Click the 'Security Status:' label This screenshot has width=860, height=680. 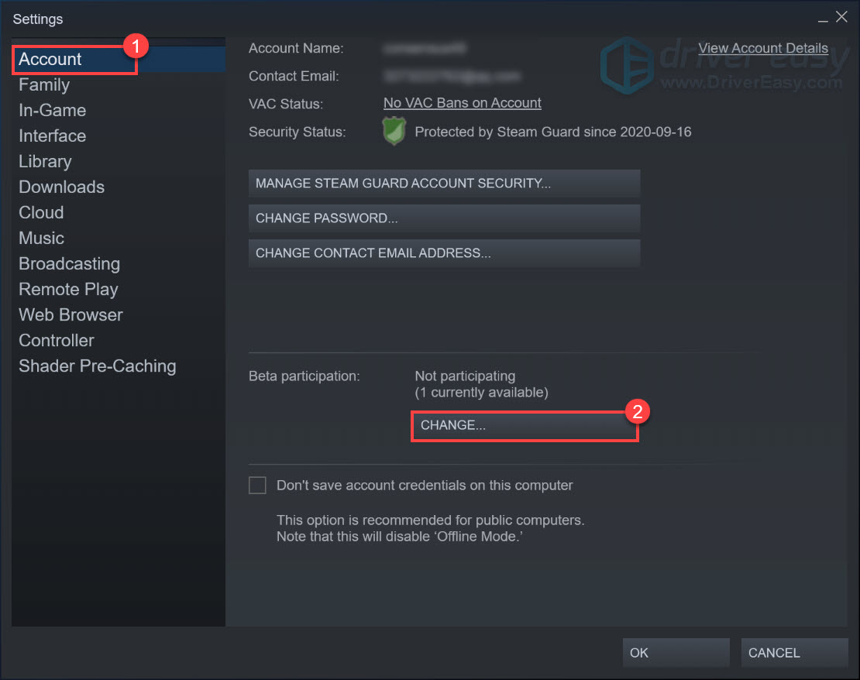click(x=298, y=132)
